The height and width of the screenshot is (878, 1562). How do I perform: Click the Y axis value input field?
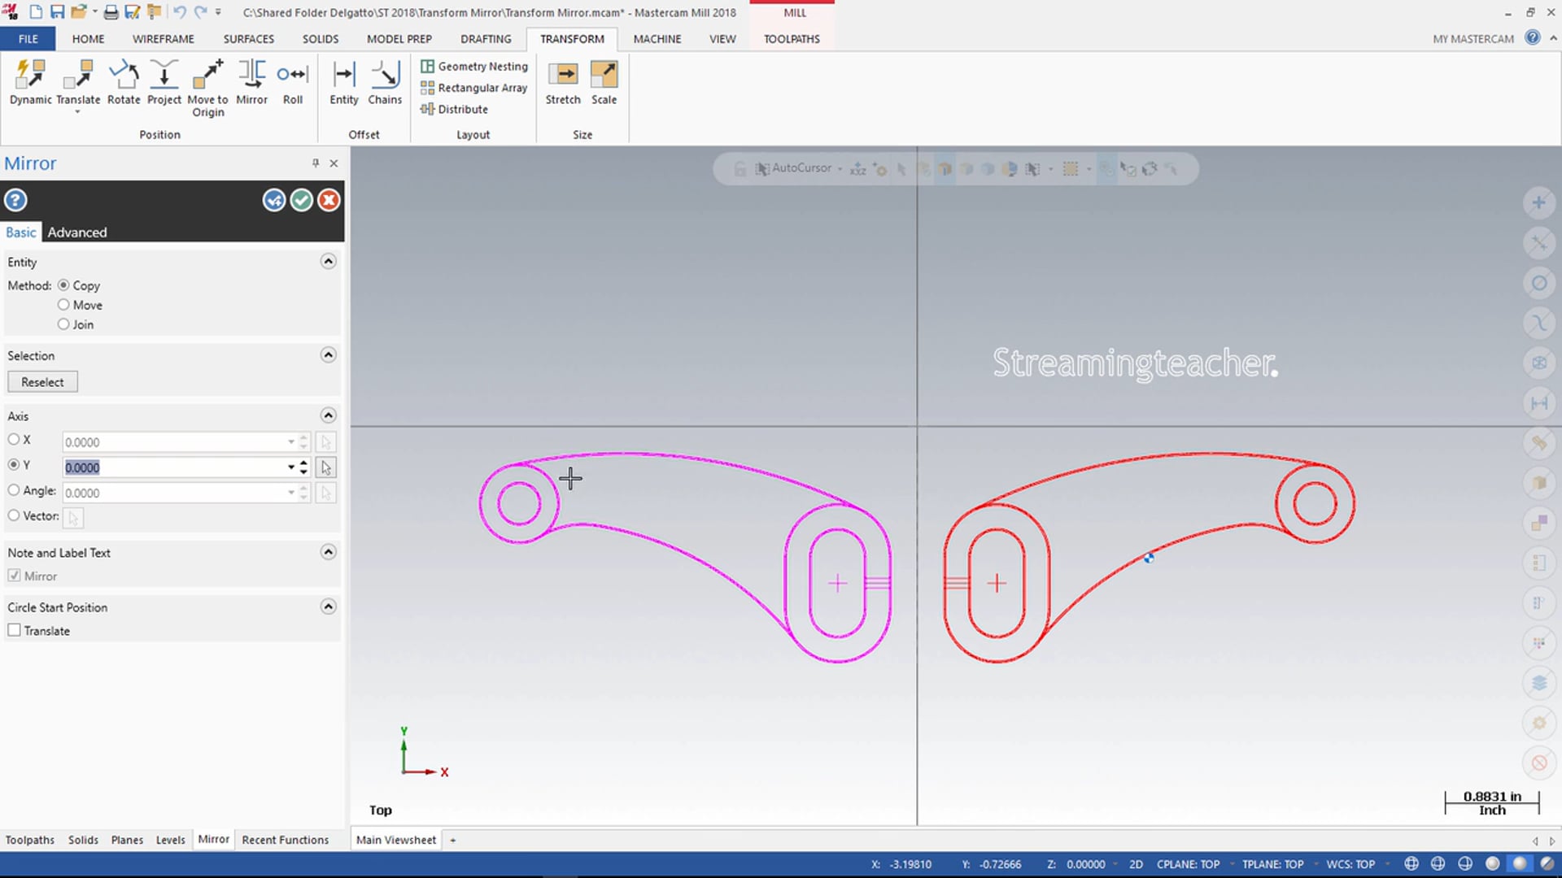pyautogui.click(x=173, y=467)
